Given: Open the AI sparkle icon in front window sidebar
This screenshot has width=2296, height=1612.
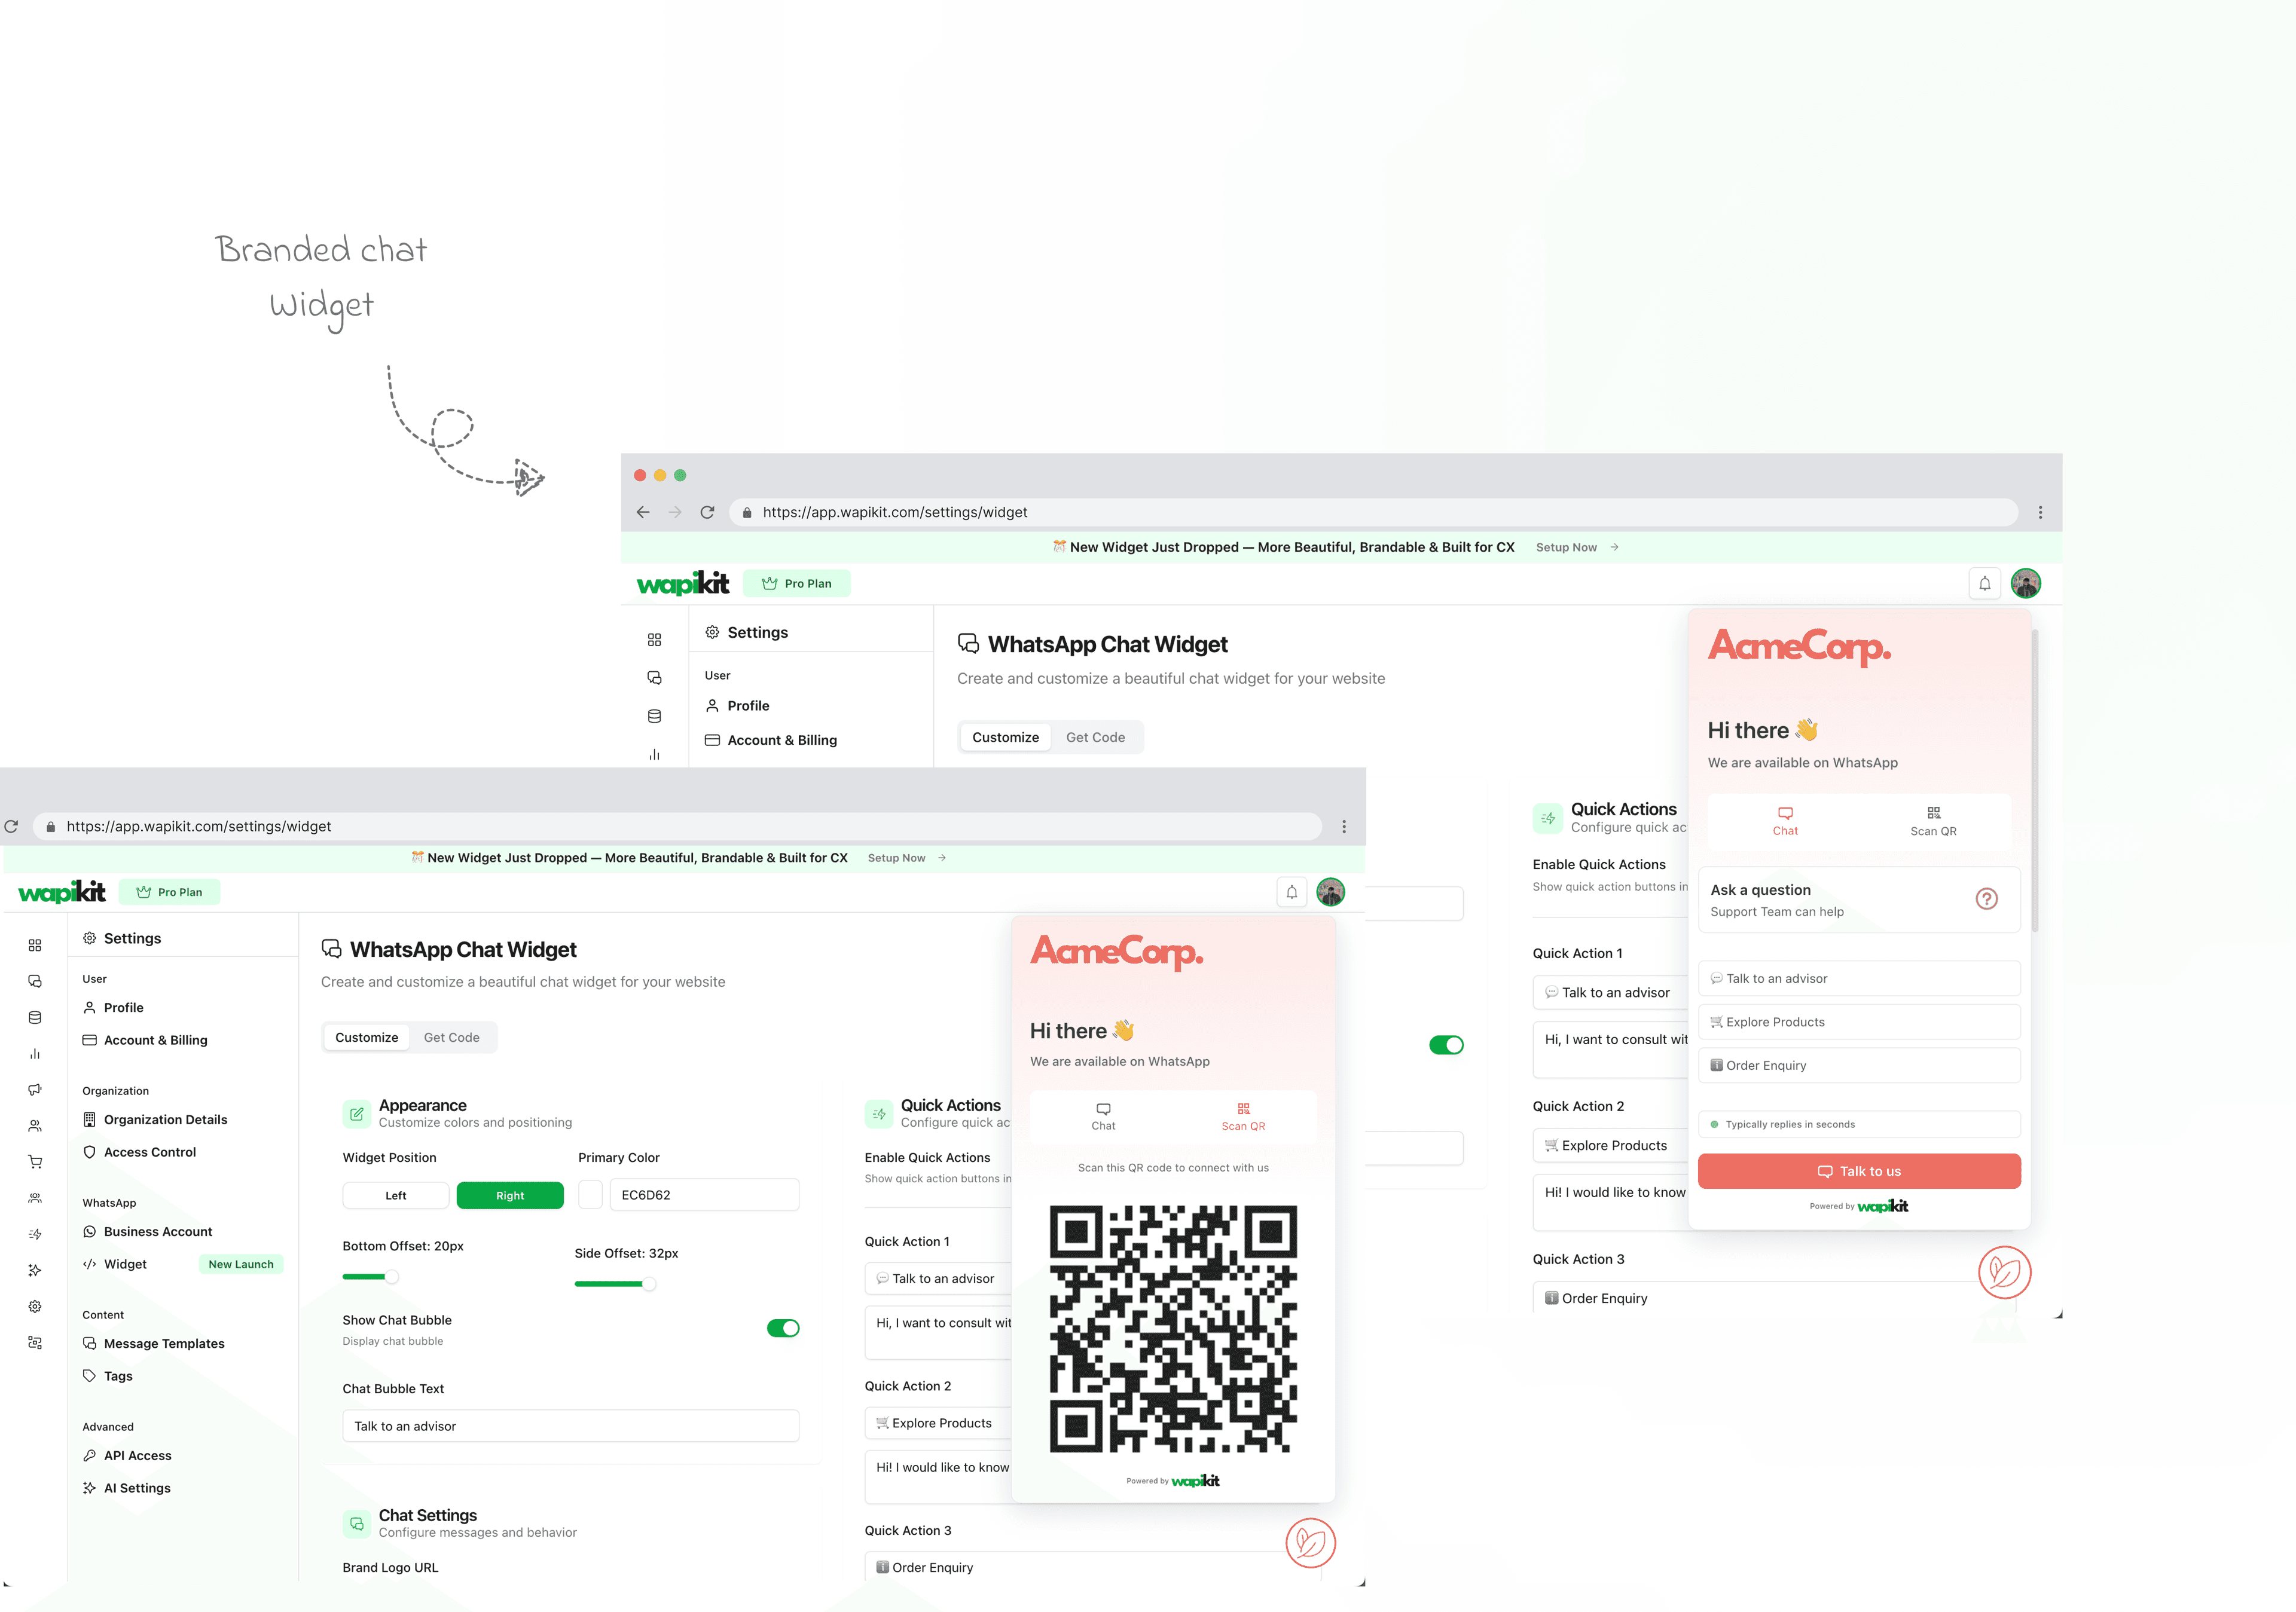Looking at the screenshot, I should coord(35,1270).
